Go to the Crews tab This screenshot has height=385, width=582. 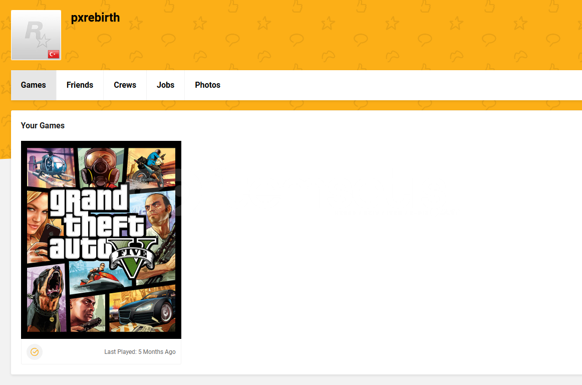[125, 85]
